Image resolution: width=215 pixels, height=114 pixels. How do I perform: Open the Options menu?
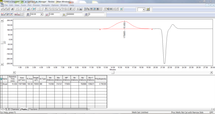[55, 5]
